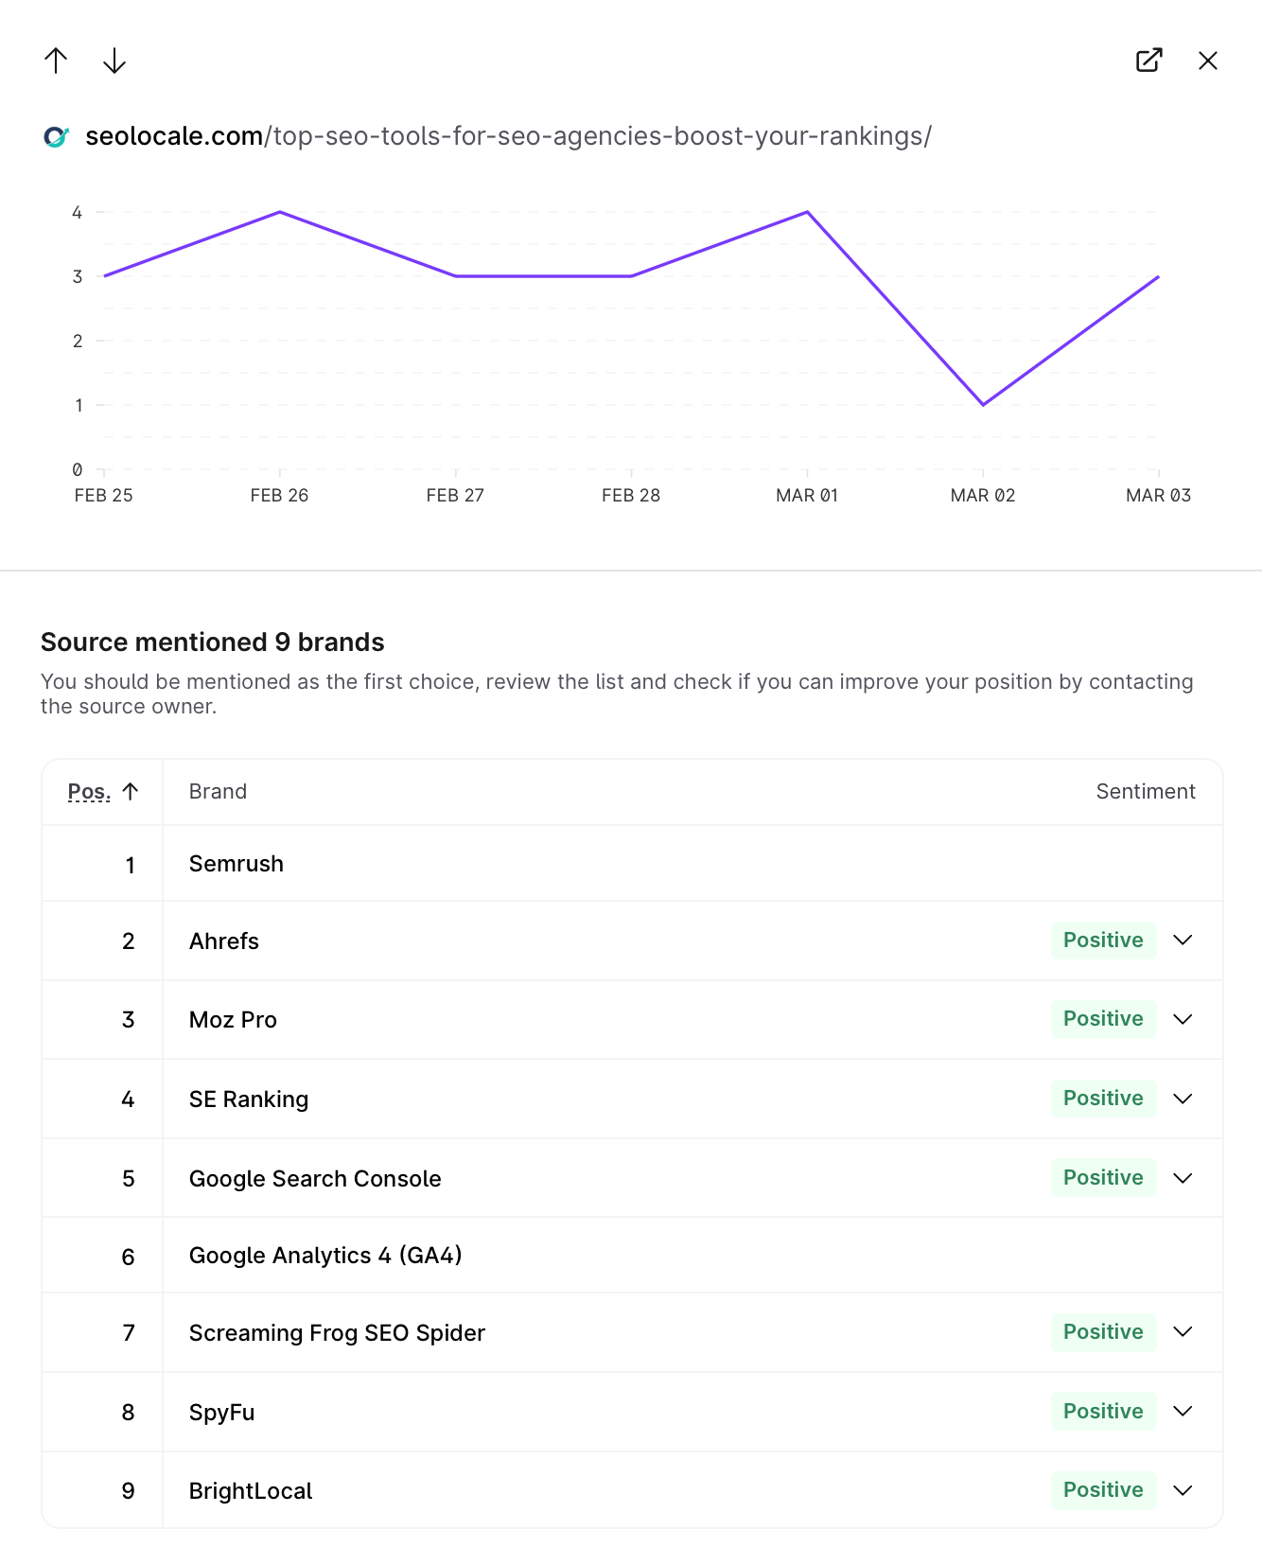1262x1565 pixels.
Task: Expand Screaming Frog SEO Spider chevron
Action: coord(1183,1332)
